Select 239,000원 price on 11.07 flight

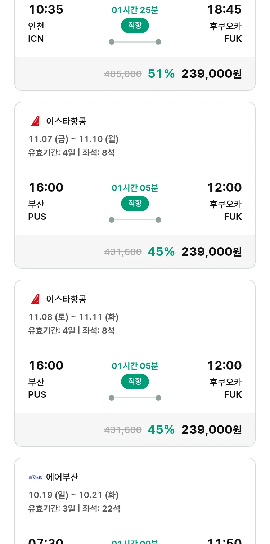(211, 252)
